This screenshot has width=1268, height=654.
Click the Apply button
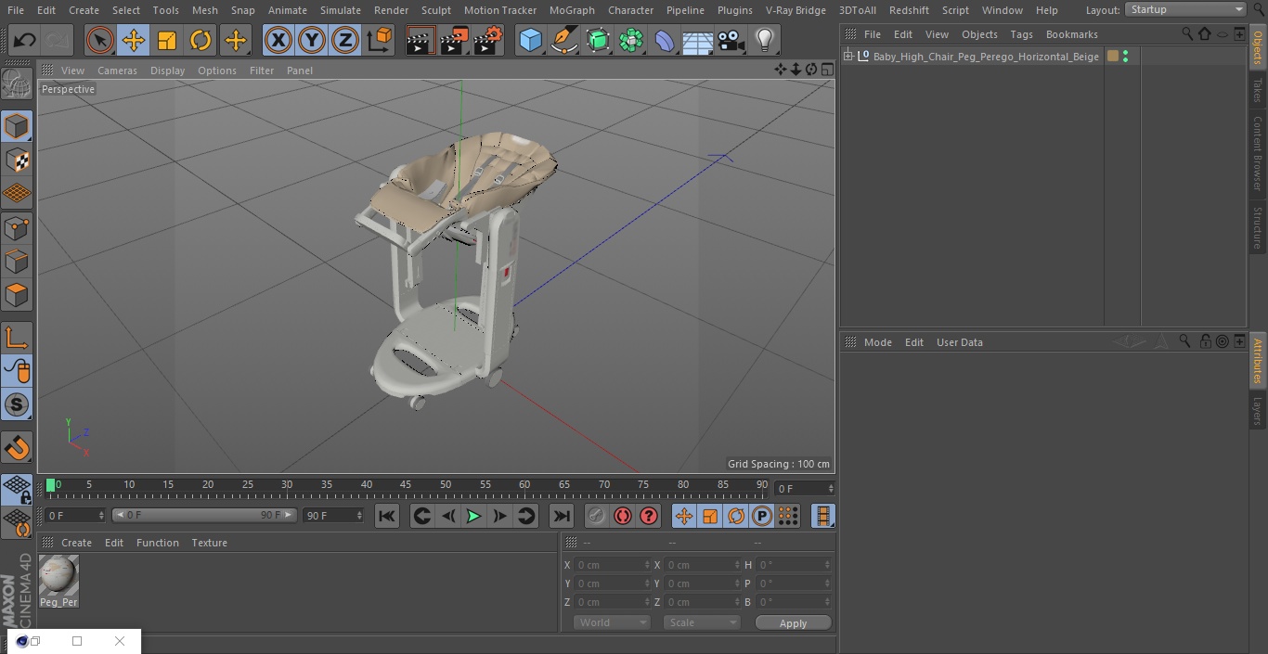point(793,623)
